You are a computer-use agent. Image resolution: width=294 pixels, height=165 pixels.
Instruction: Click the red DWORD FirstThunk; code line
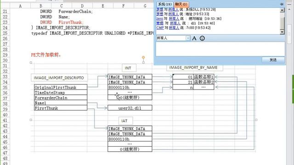tap(62, 22)
